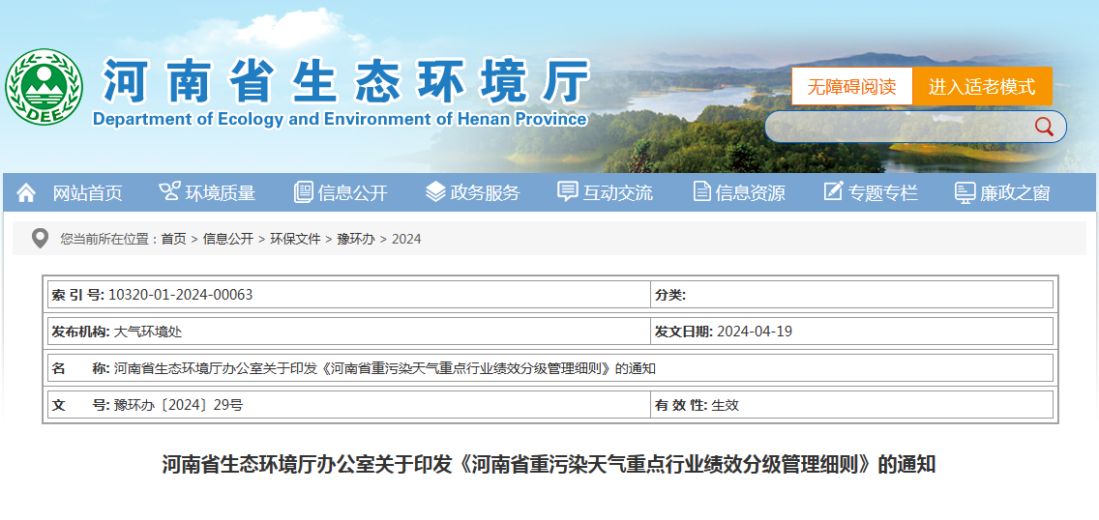This screenshot has height=520, width=1099.
Task: Open the 信息公开 navigation menu
Action: point(352,193)
